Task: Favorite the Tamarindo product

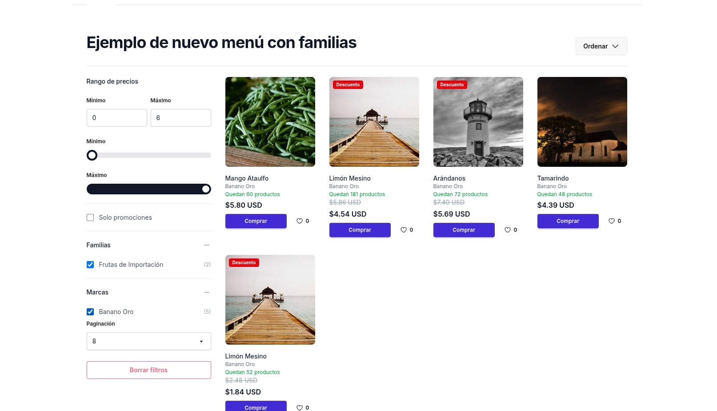Action: coord(612,221)
